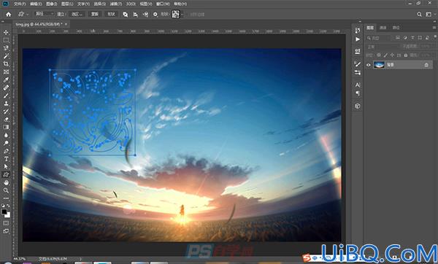Click the Selection button in options bar

click(77, 14)
